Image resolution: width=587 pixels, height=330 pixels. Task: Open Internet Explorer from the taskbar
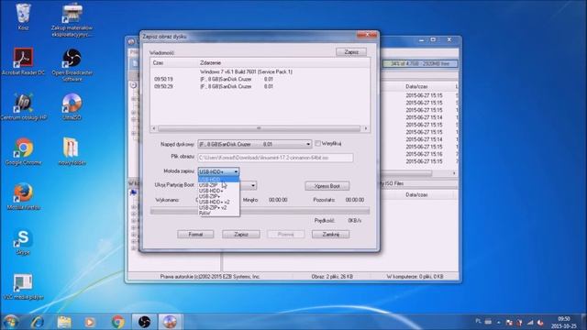pyautogui.click(x=38, y=322)
